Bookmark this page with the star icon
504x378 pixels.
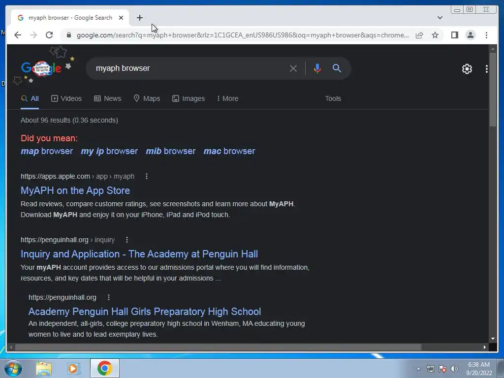coord(435,35)
